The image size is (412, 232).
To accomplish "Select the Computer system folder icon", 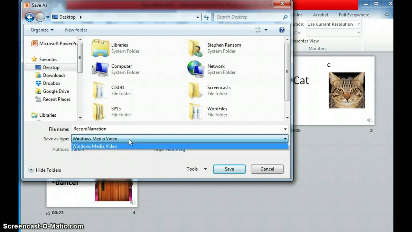I will (x=100, y=69).
